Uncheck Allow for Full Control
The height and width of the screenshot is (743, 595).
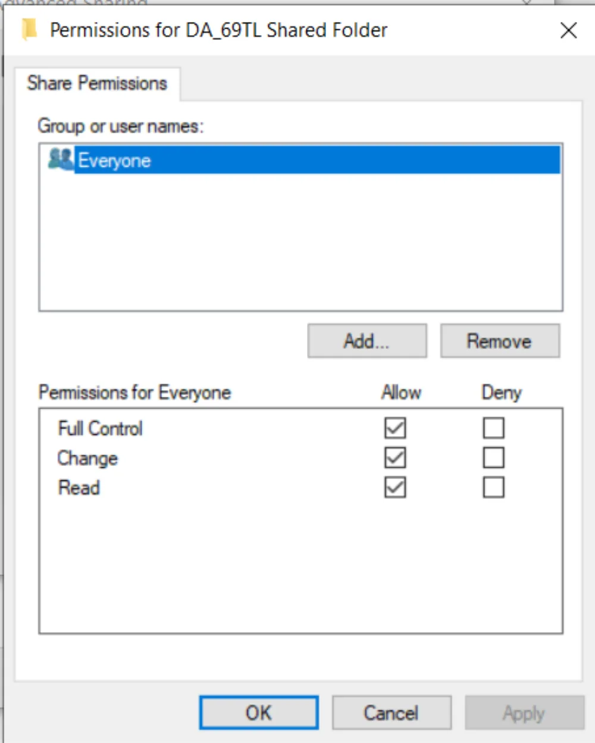pos(395,428)
